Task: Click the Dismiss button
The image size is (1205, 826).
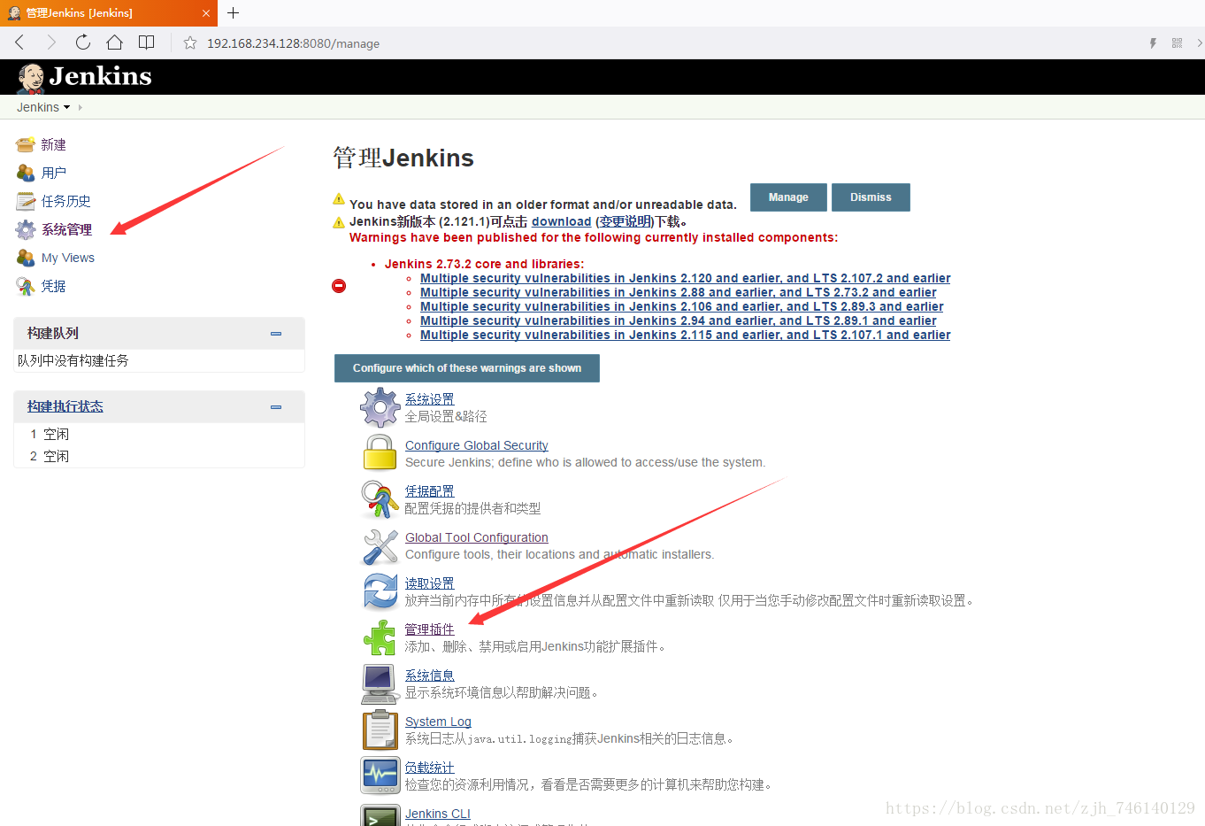Action: pyautogui.click(x=871, y=197)
